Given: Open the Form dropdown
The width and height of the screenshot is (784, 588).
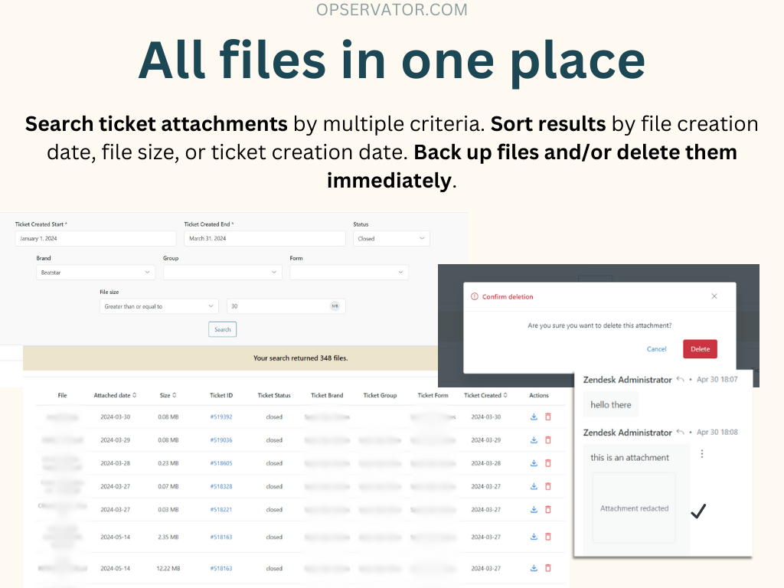Looking at the screenshot, I should tap(349, 273).
